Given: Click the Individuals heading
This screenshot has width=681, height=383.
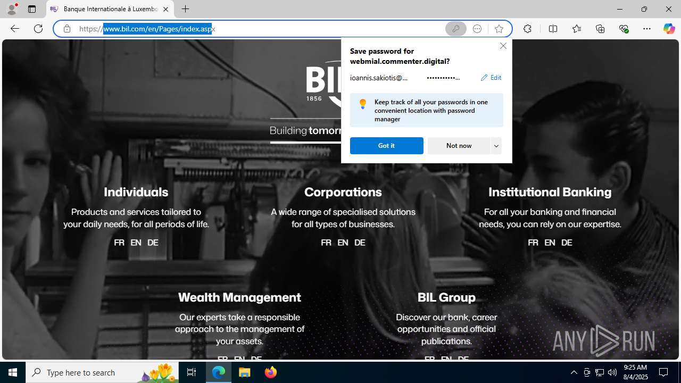Looking at the screenshot, I should [136, 192].
